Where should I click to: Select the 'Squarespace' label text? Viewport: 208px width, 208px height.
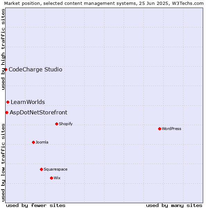(x=55, y=170)
